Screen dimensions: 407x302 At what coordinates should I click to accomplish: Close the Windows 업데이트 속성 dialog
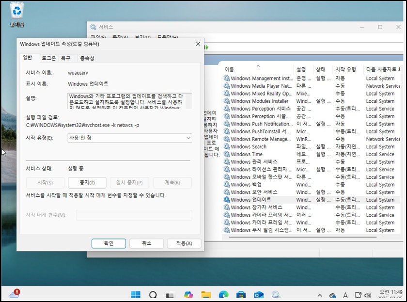coord(198,44)
